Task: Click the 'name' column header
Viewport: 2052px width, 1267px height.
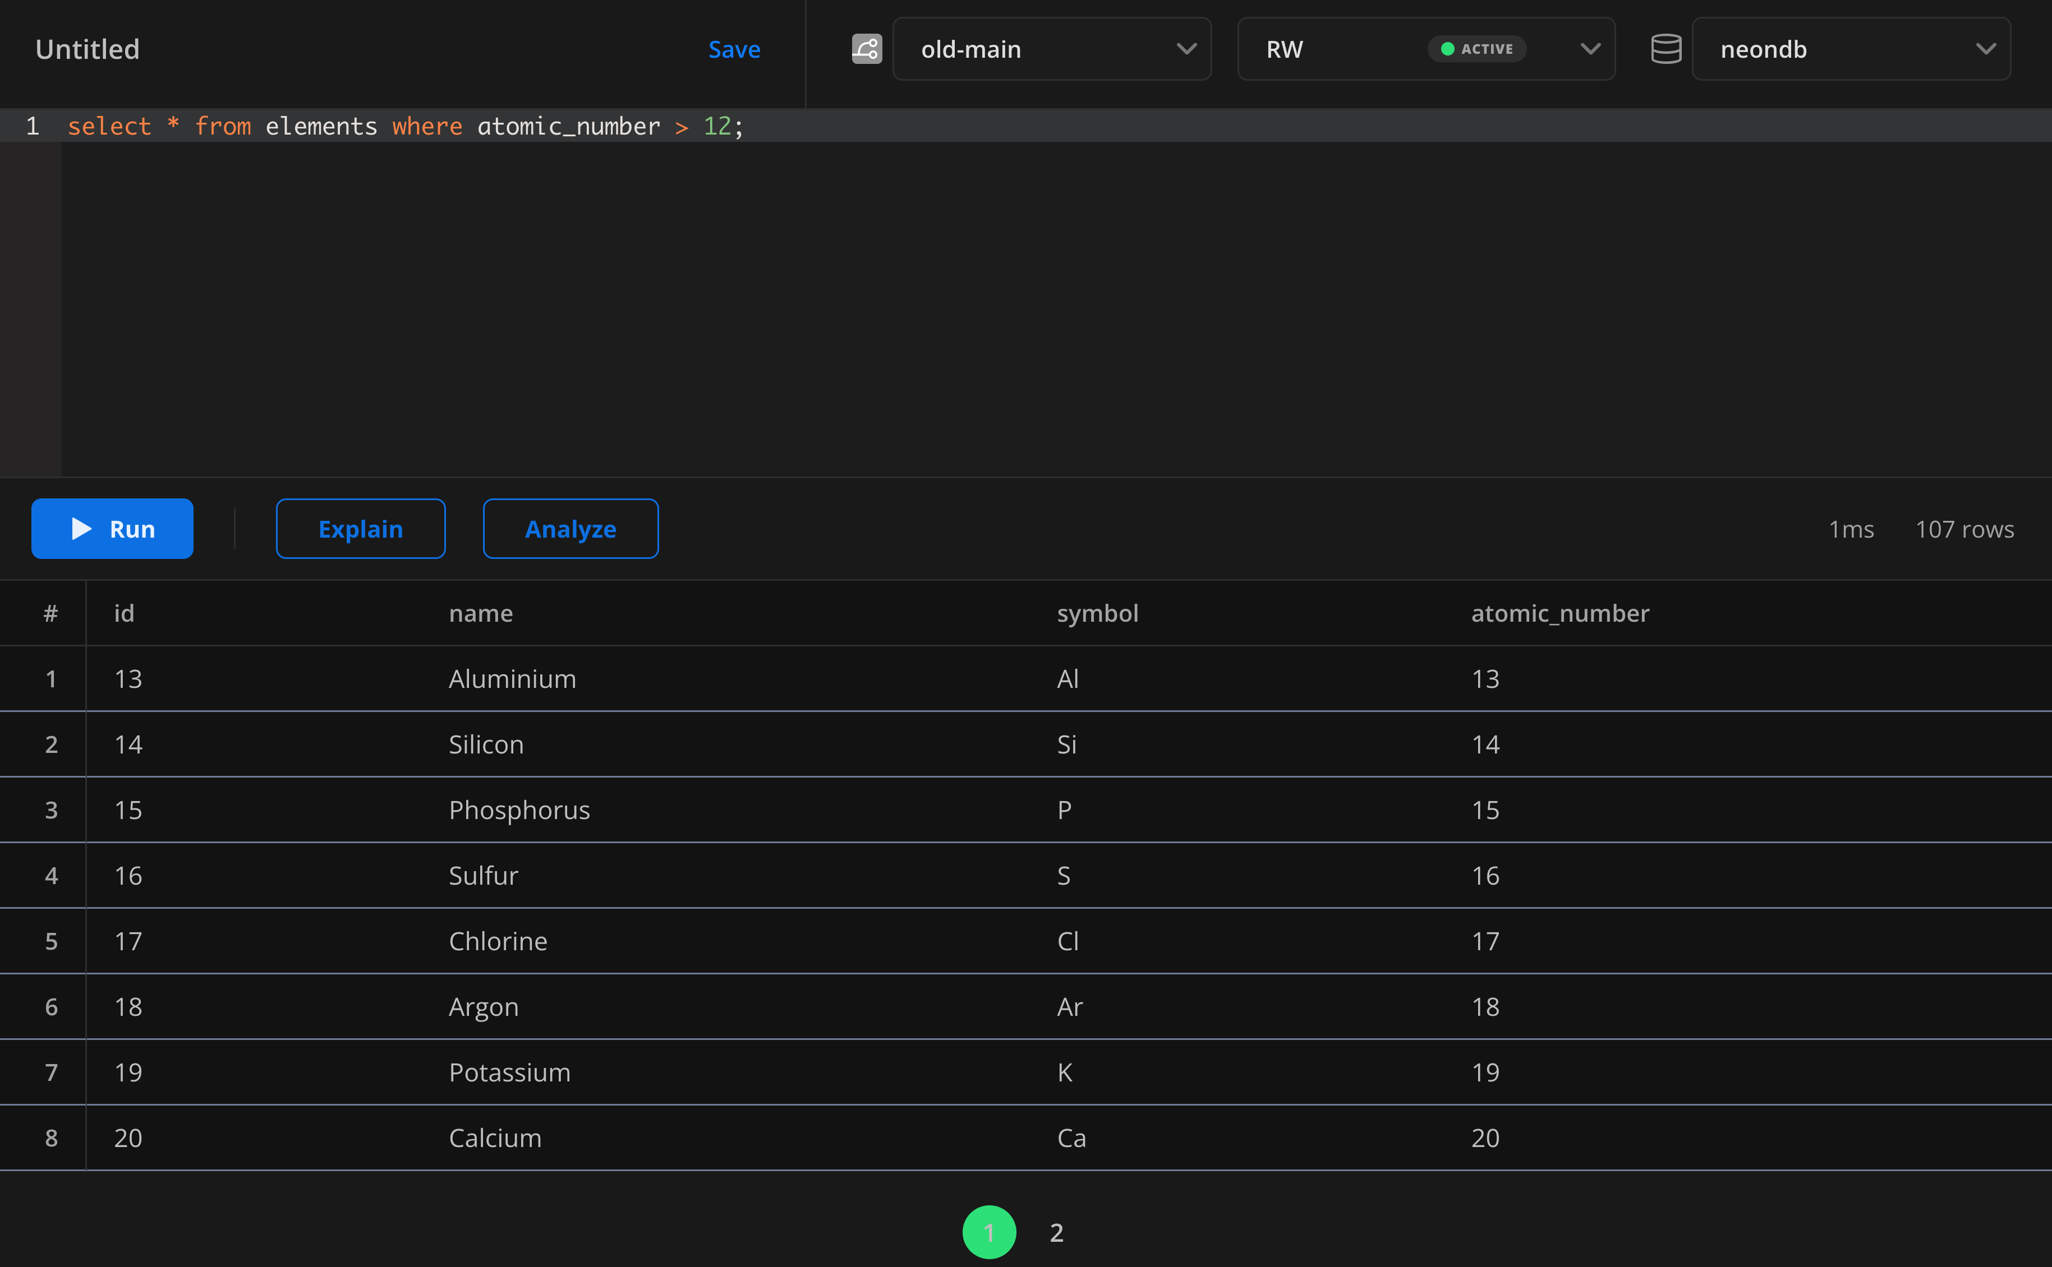Action: point(480,613)
